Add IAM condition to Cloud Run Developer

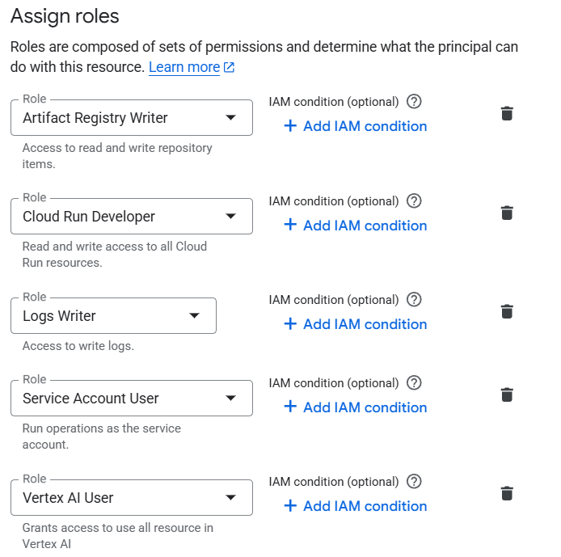coord(356,226)
